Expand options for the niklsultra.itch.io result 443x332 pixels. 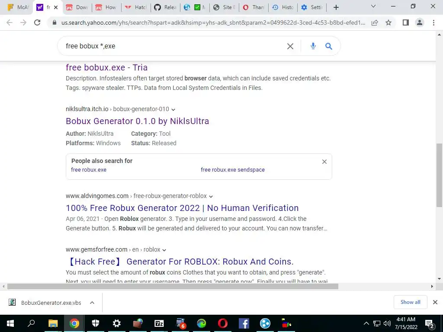[173, 109]
